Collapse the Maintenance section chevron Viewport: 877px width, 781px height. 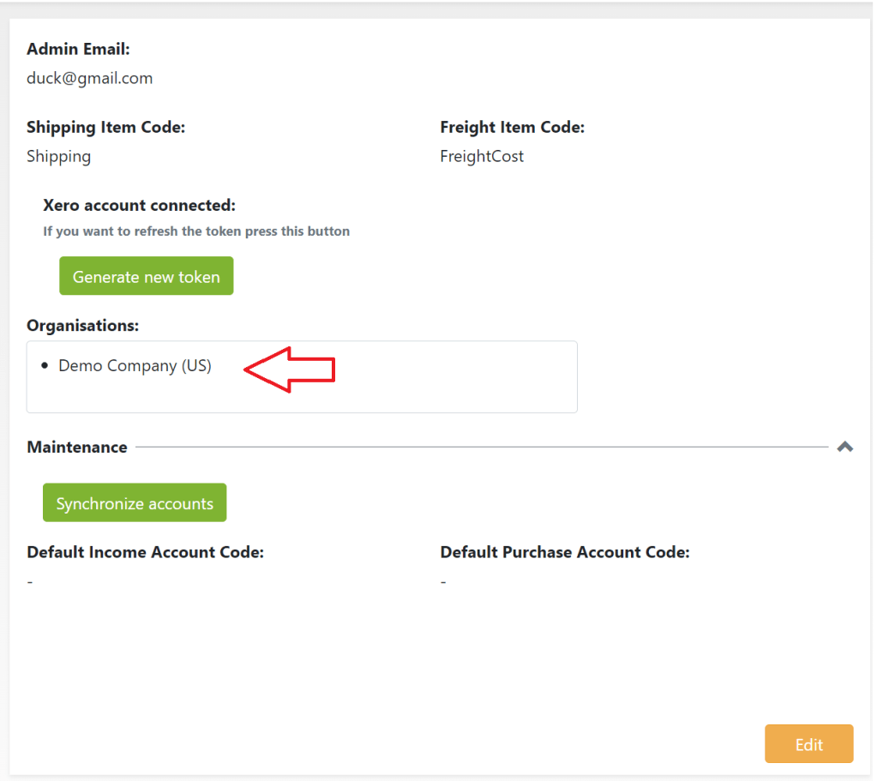click(x=844, y=447)
